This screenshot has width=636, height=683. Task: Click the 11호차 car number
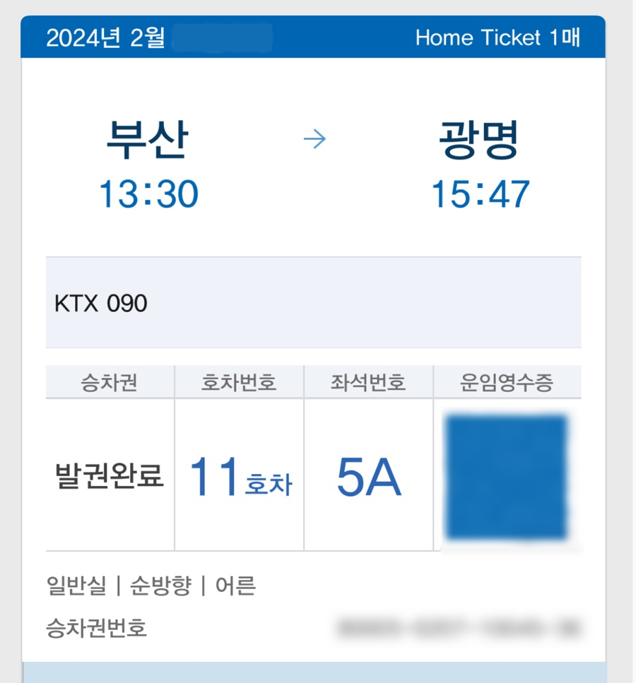(240, 478)
